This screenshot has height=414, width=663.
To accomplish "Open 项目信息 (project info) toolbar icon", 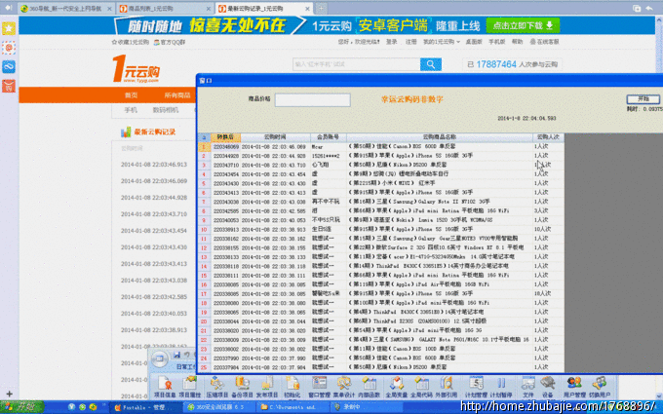I will [x=165, y=387].
